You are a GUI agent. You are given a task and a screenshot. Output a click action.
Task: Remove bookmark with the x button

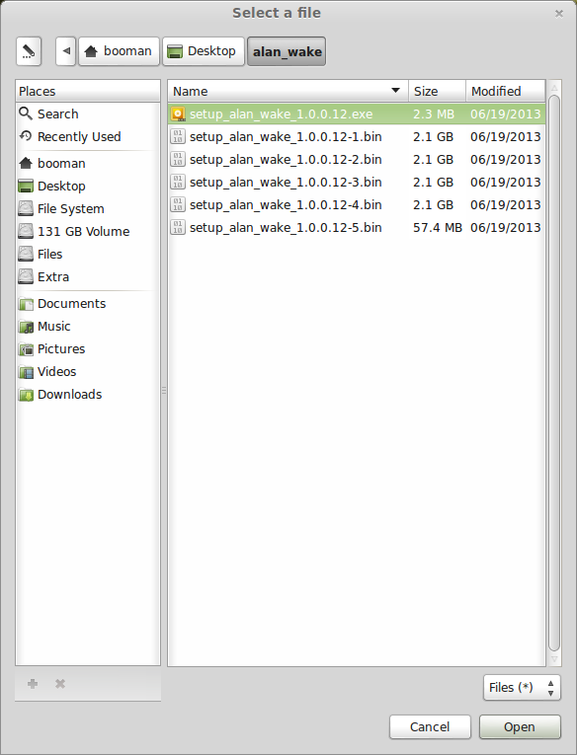tap(59, 684)
